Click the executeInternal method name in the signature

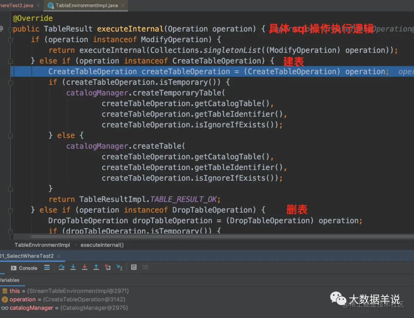pyautogui.click(x=130, y=29)
